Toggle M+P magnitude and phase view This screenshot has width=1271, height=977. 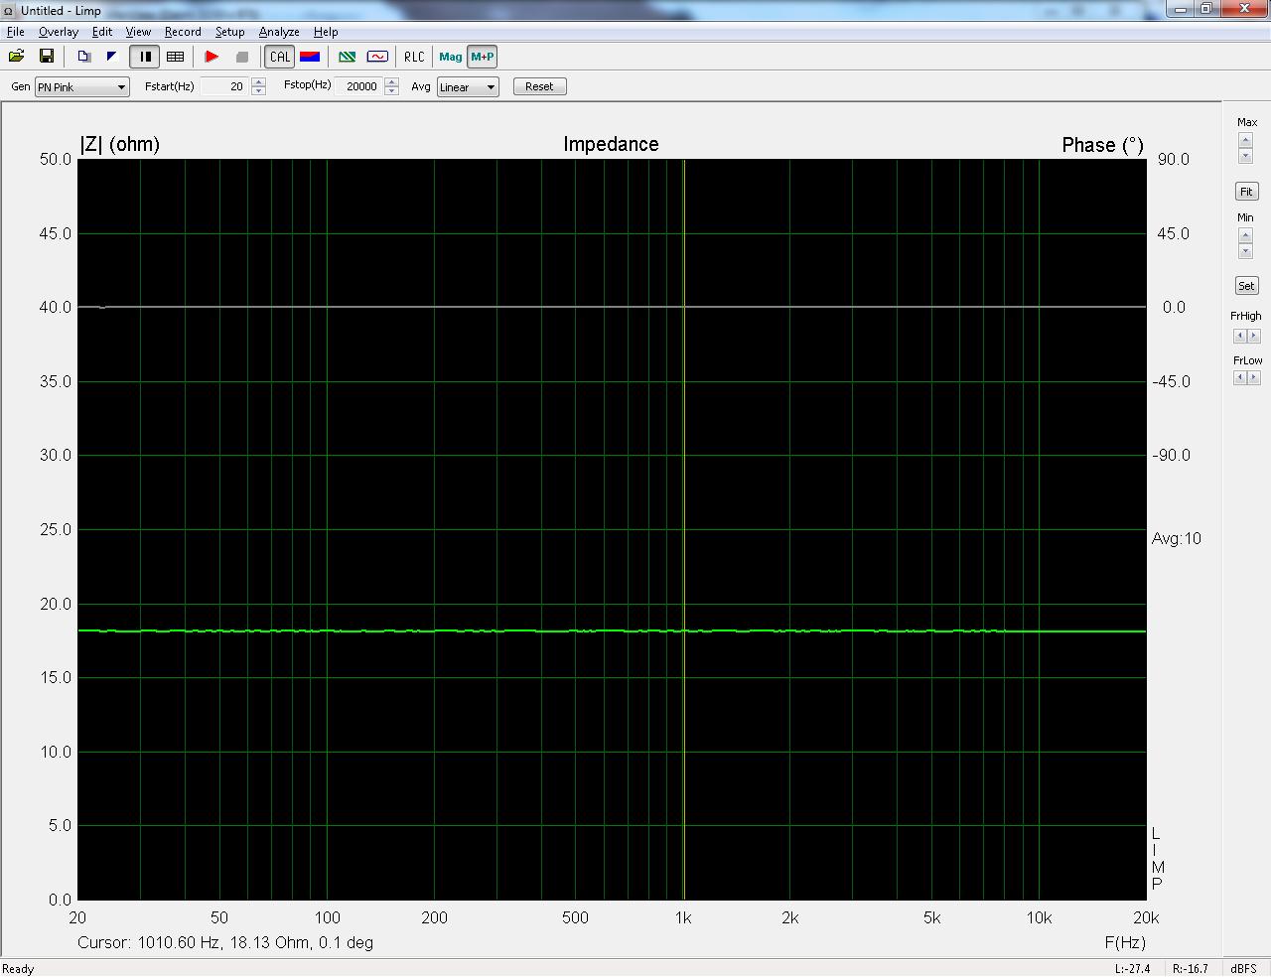click(x=483, y=57)
